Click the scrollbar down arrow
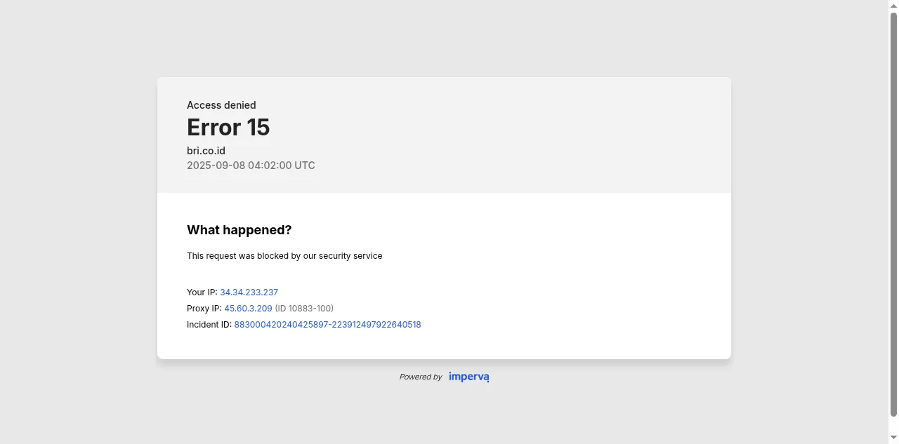The width and height of the screenshot is (899, 444). (893, 438)
